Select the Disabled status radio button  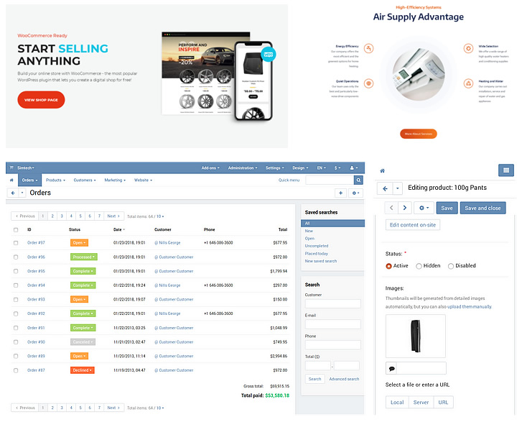(x=451, y=266)
